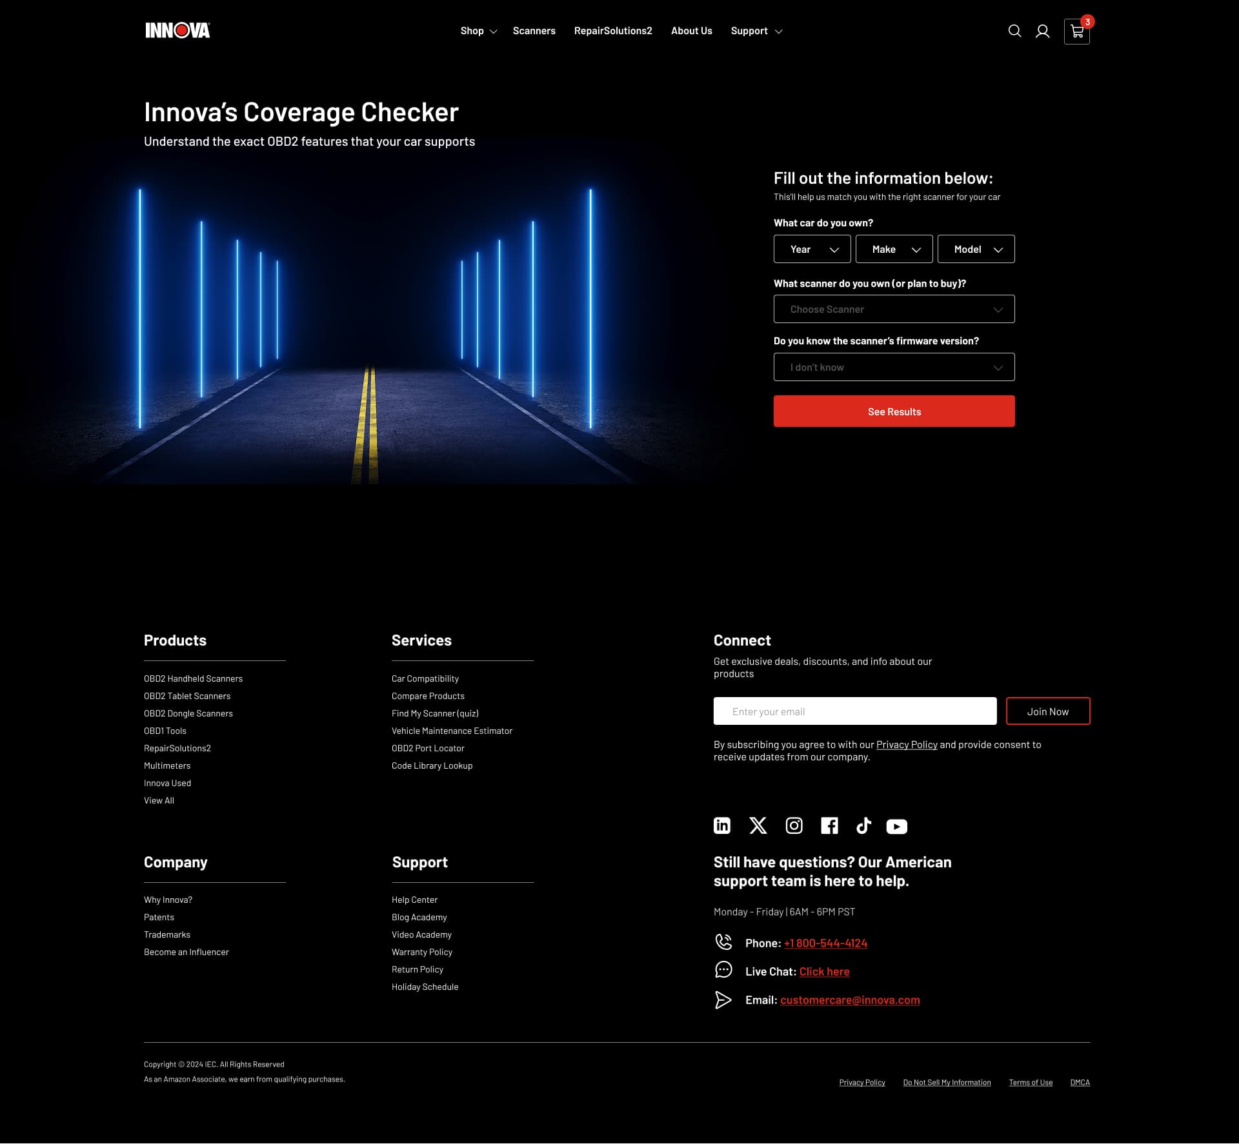Open Compare Products link
Image resolution: width=1239 pixels, height=1144 pixels.
[x=428, y=696]
